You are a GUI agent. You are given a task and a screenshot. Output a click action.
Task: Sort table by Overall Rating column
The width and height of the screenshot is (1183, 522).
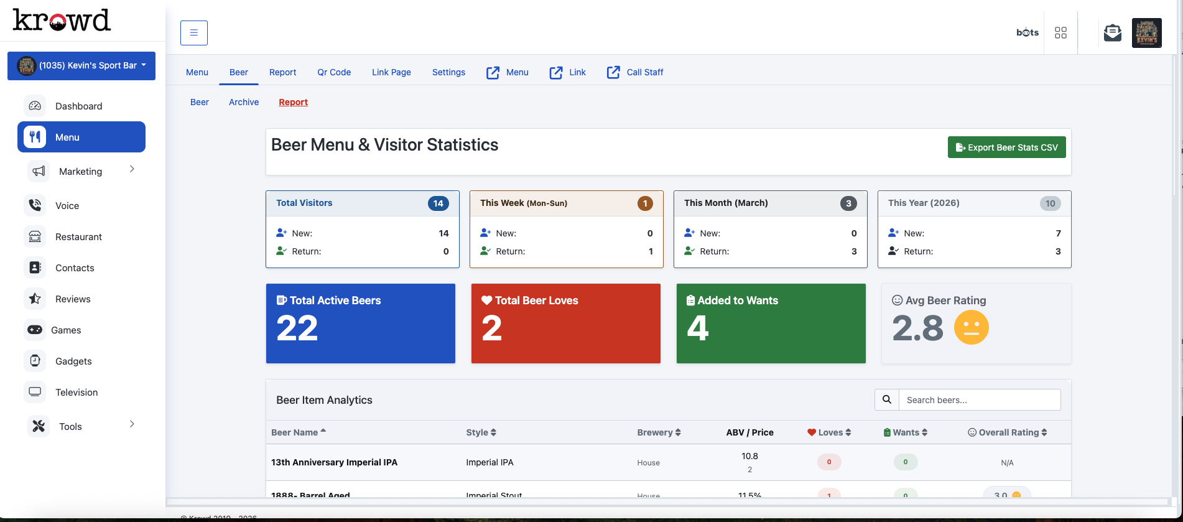(x=1008, y=432)
